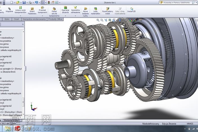Select the Badanie ruchu 1 bottom tab
The width and height of the screenshot is (198, 132).
pos(12,120)
